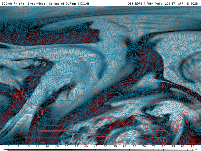Click the colorbar value label 20
Screen dimensions: 201x151
(x=47, y=146)
